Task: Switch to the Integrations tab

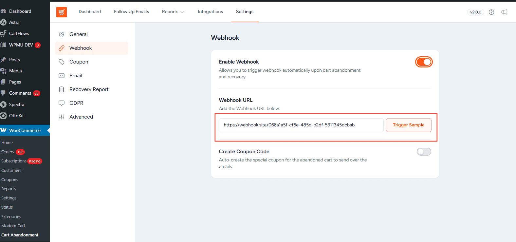Action: coord(210,12)
